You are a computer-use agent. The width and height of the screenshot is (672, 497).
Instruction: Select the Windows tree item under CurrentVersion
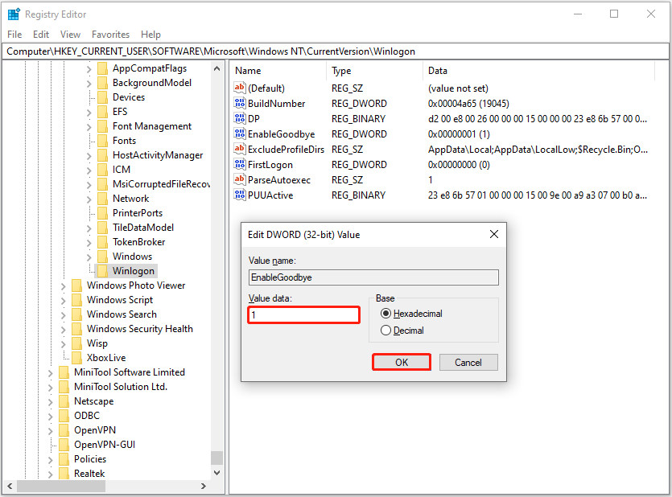(132, 257)
